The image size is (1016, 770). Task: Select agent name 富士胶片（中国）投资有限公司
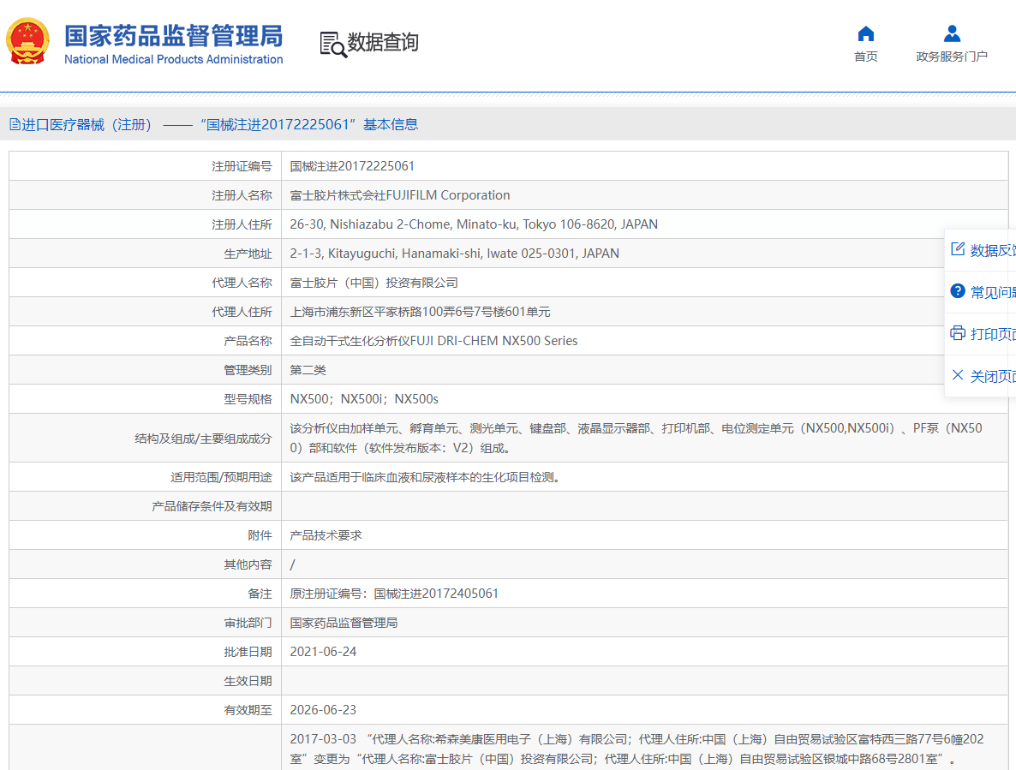click(x=374, y=283)
